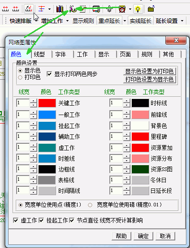Click the red 关键工作 color swatch
Image resolution: width=190 pixels, height=248 pixels.
point(47,103)
